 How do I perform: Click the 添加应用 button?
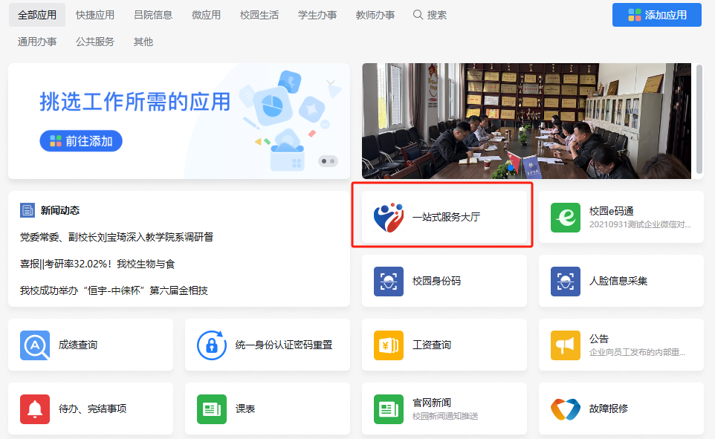click(x=656, y=15)
